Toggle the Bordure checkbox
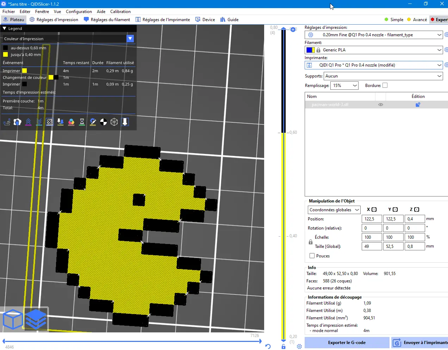 pos(385,85)
